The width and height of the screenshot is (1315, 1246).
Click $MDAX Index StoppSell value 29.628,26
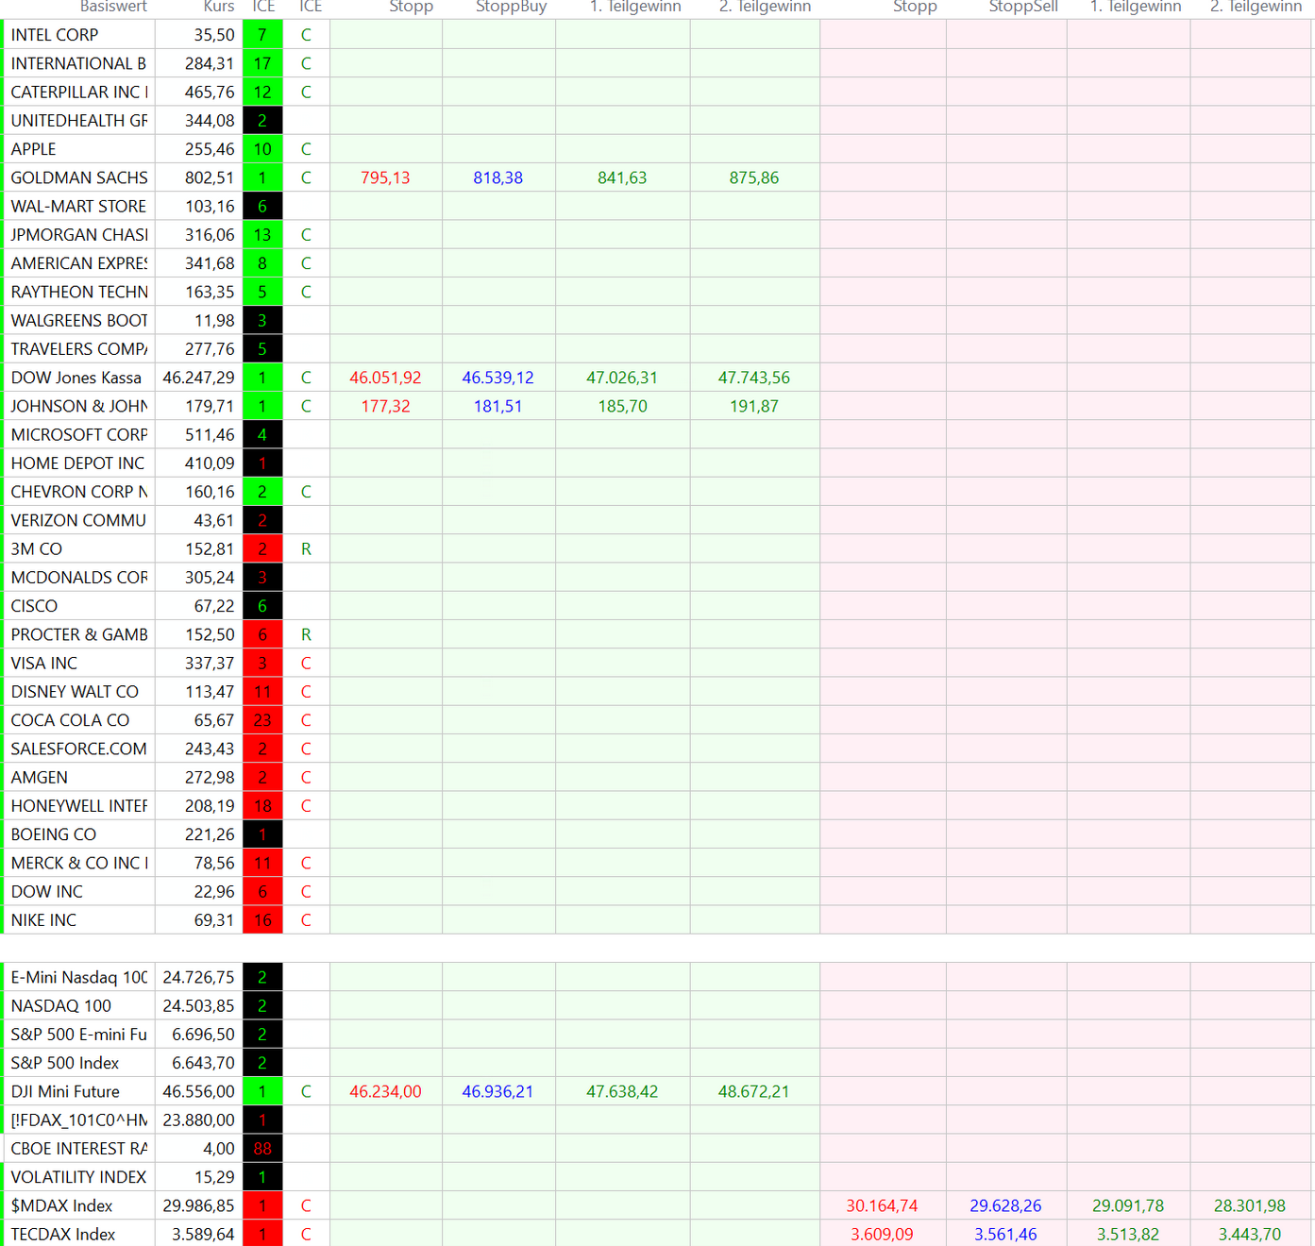click(x=1005, y=1205)
